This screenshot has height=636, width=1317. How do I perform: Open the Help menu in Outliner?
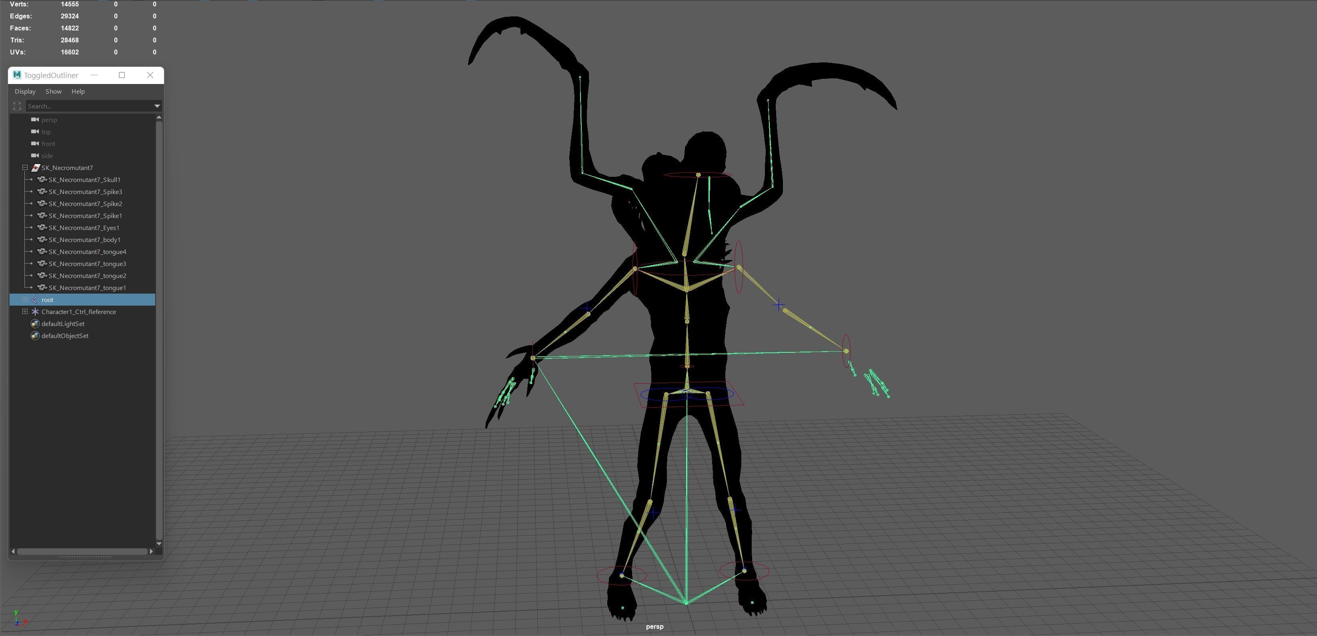coord(78,92)
